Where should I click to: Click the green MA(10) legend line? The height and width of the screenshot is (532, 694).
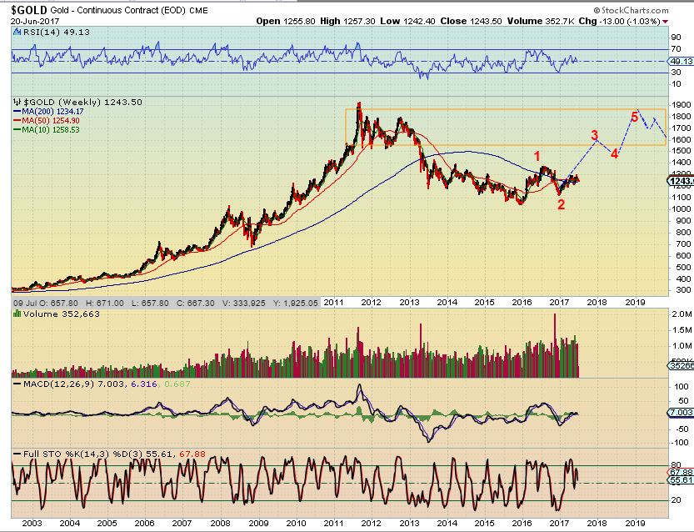[17, 130]
